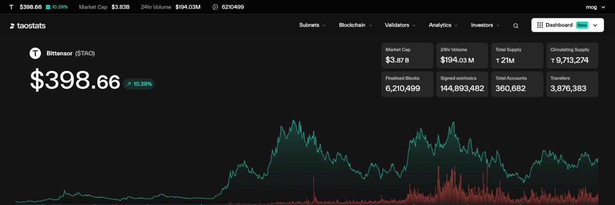Click the green price change icon in ticker
615x205 pixels.
tap(48, 7)
